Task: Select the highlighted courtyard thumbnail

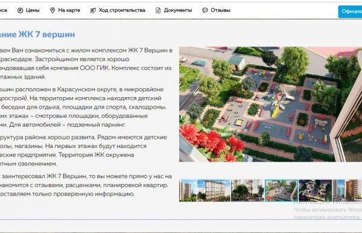Action: click(281, 191)
